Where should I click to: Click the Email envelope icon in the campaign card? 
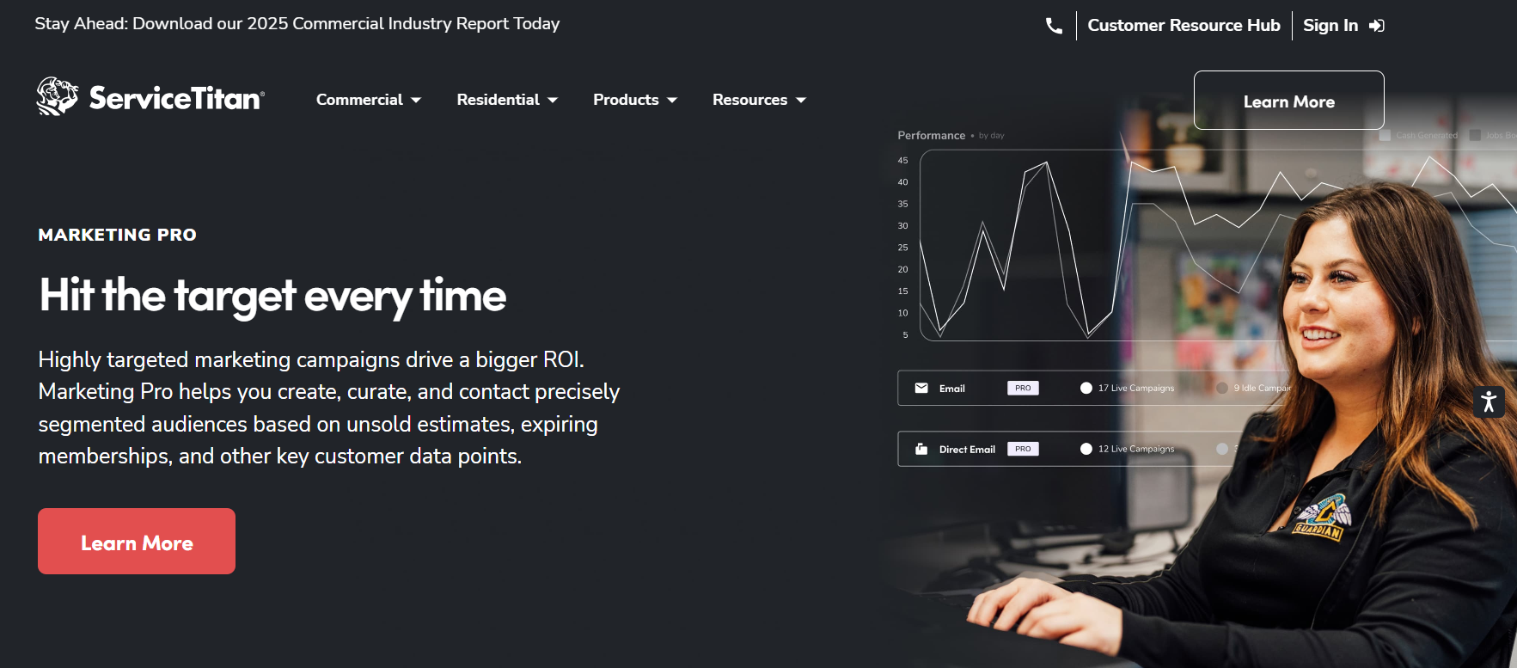pyautogui.click(x=921, y=388)
